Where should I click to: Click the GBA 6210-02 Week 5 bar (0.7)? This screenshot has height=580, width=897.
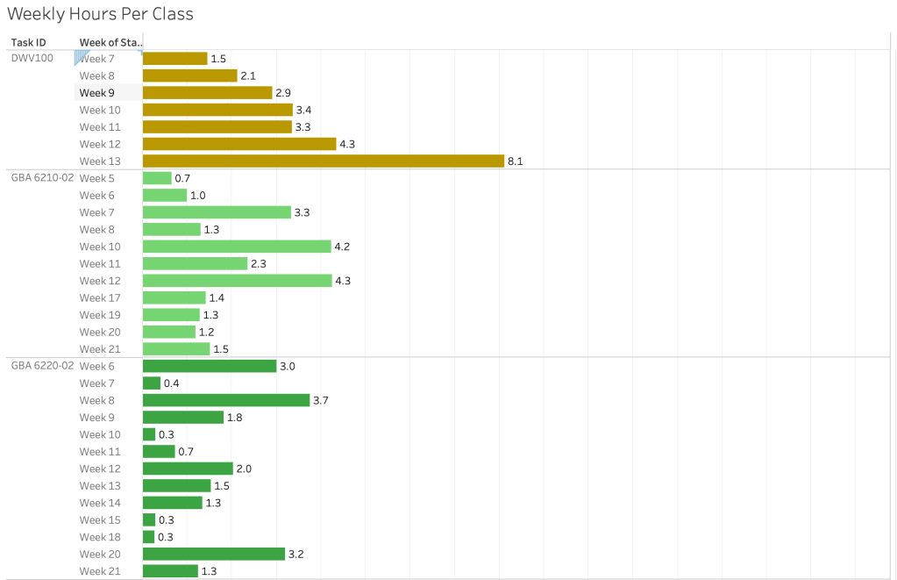pyautogui.click(x=157, y=178)
